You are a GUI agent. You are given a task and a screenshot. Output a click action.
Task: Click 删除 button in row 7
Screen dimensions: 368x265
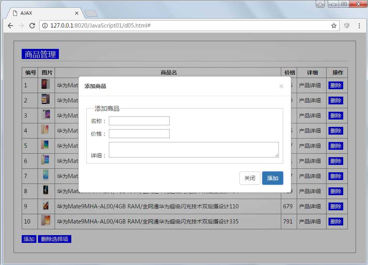335,176
